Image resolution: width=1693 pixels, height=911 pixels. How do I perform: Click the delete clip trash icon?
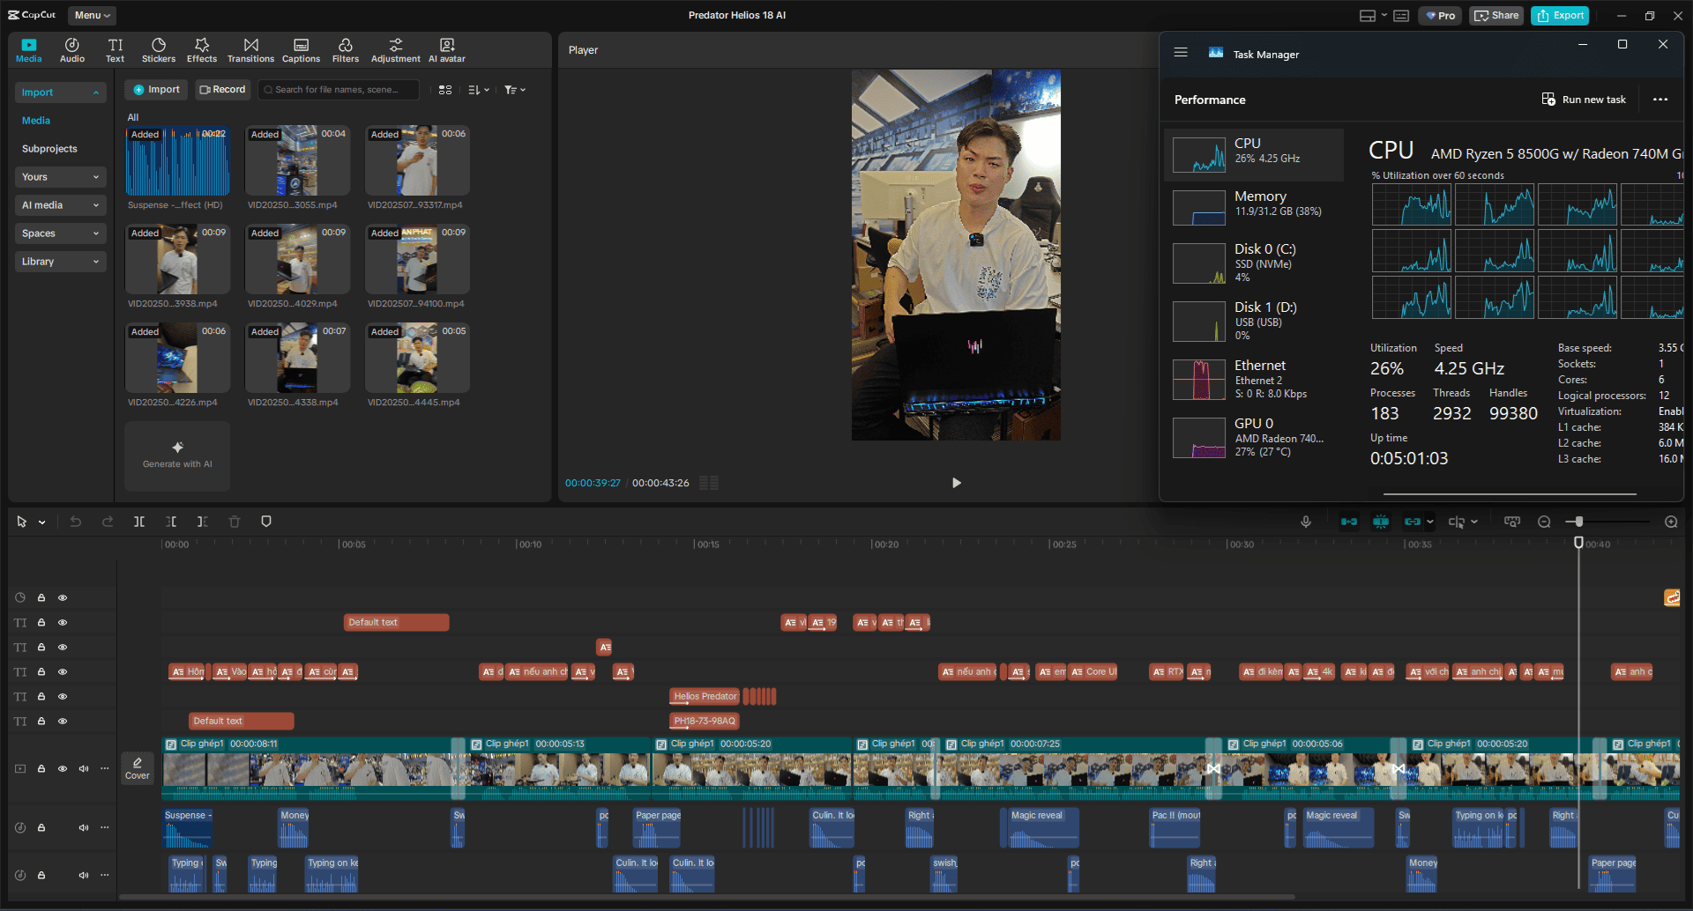pos(235,522)
